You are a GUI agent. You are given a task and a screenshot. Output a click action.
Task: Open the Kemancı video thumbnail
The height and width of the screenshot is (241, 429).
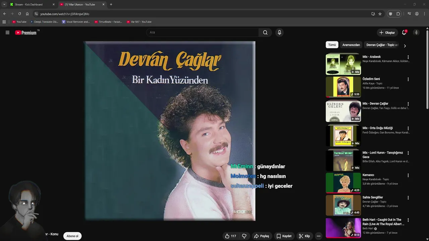point(343,183)
